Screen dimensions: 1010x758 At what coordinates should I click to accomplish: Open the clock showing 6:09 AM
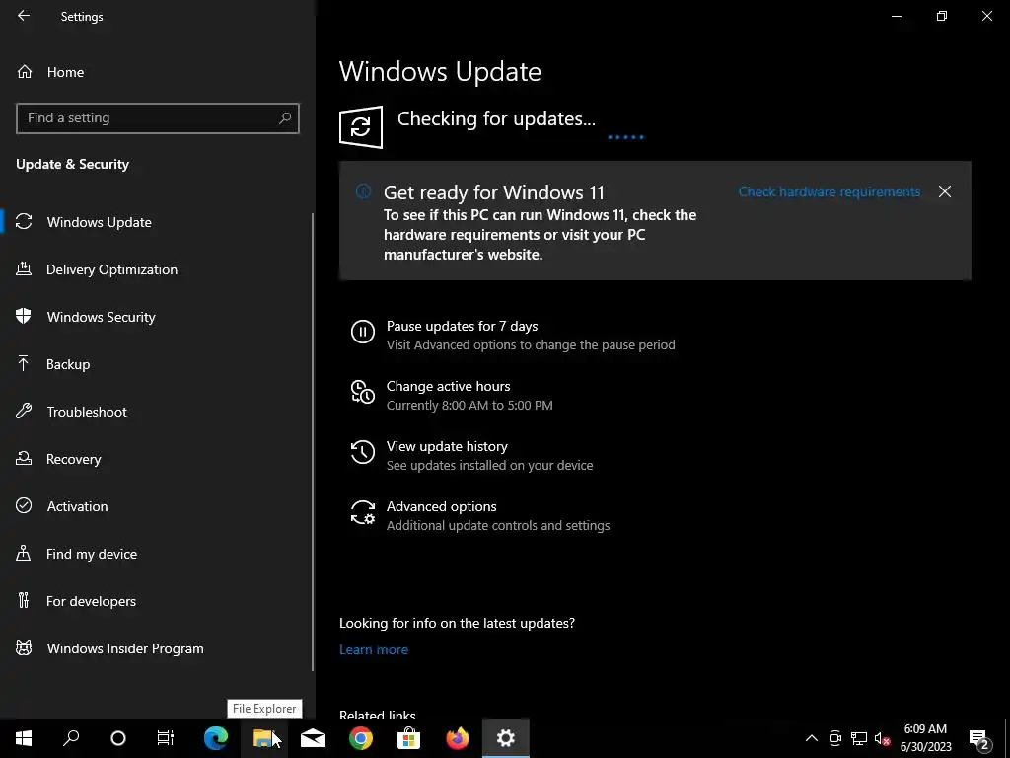tap(925, 738)
